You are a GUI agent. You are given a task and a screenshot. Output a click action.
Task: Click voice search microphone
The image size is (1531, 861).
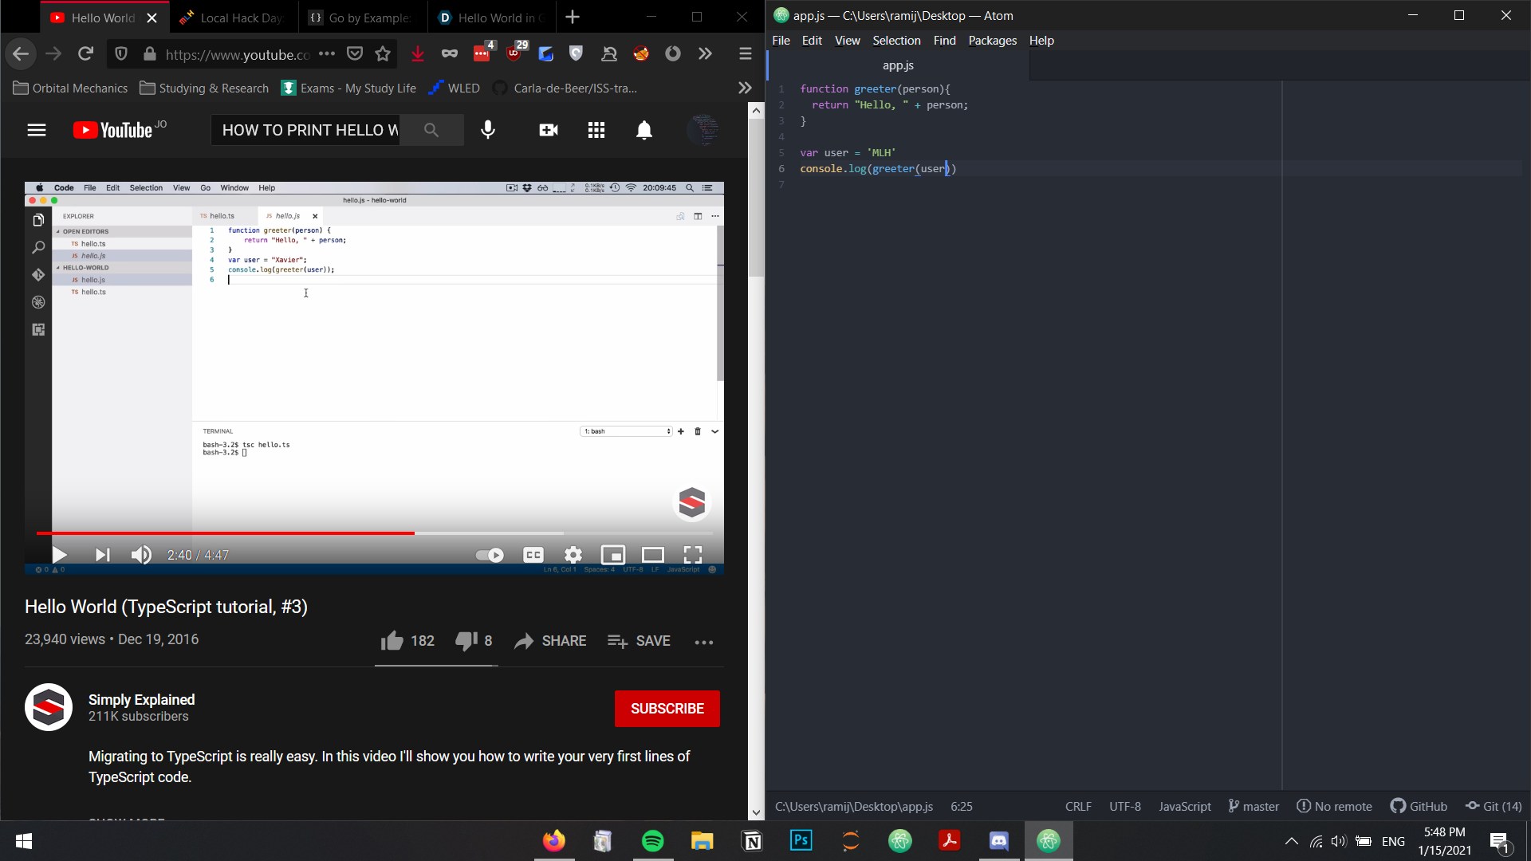point(488,130)
